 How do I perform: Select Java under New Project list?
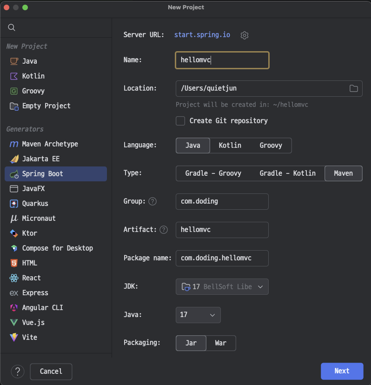[x=56, y=61]
